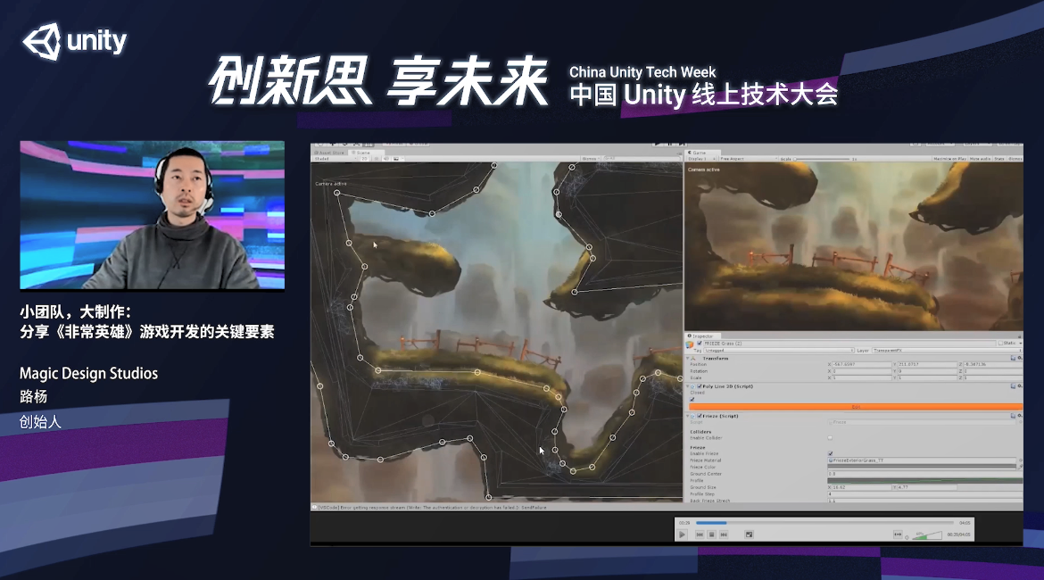Open the Tag dropdown showing Untagged
The height and width of the screenshot is (580, 1044).
(x=779, y=351)
